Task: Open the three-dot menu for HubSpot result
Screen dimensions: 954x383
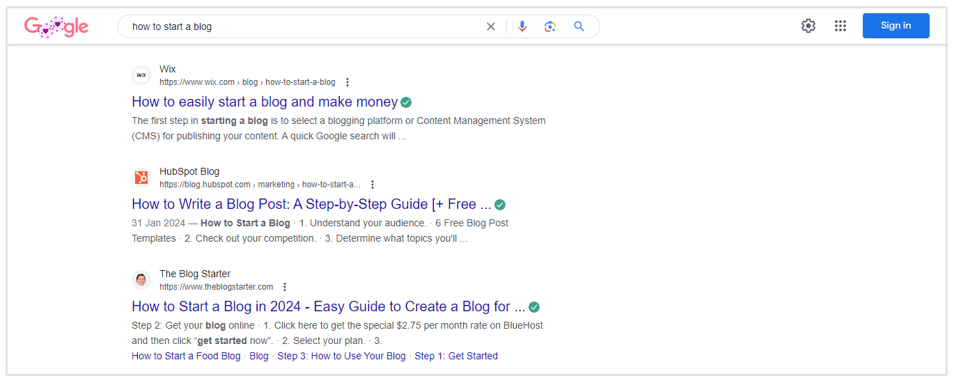Action: [373, 185]
